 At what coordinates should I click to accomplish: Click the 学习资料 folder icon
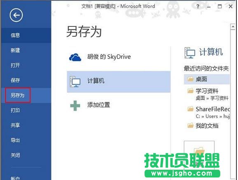tap(190, 91)
